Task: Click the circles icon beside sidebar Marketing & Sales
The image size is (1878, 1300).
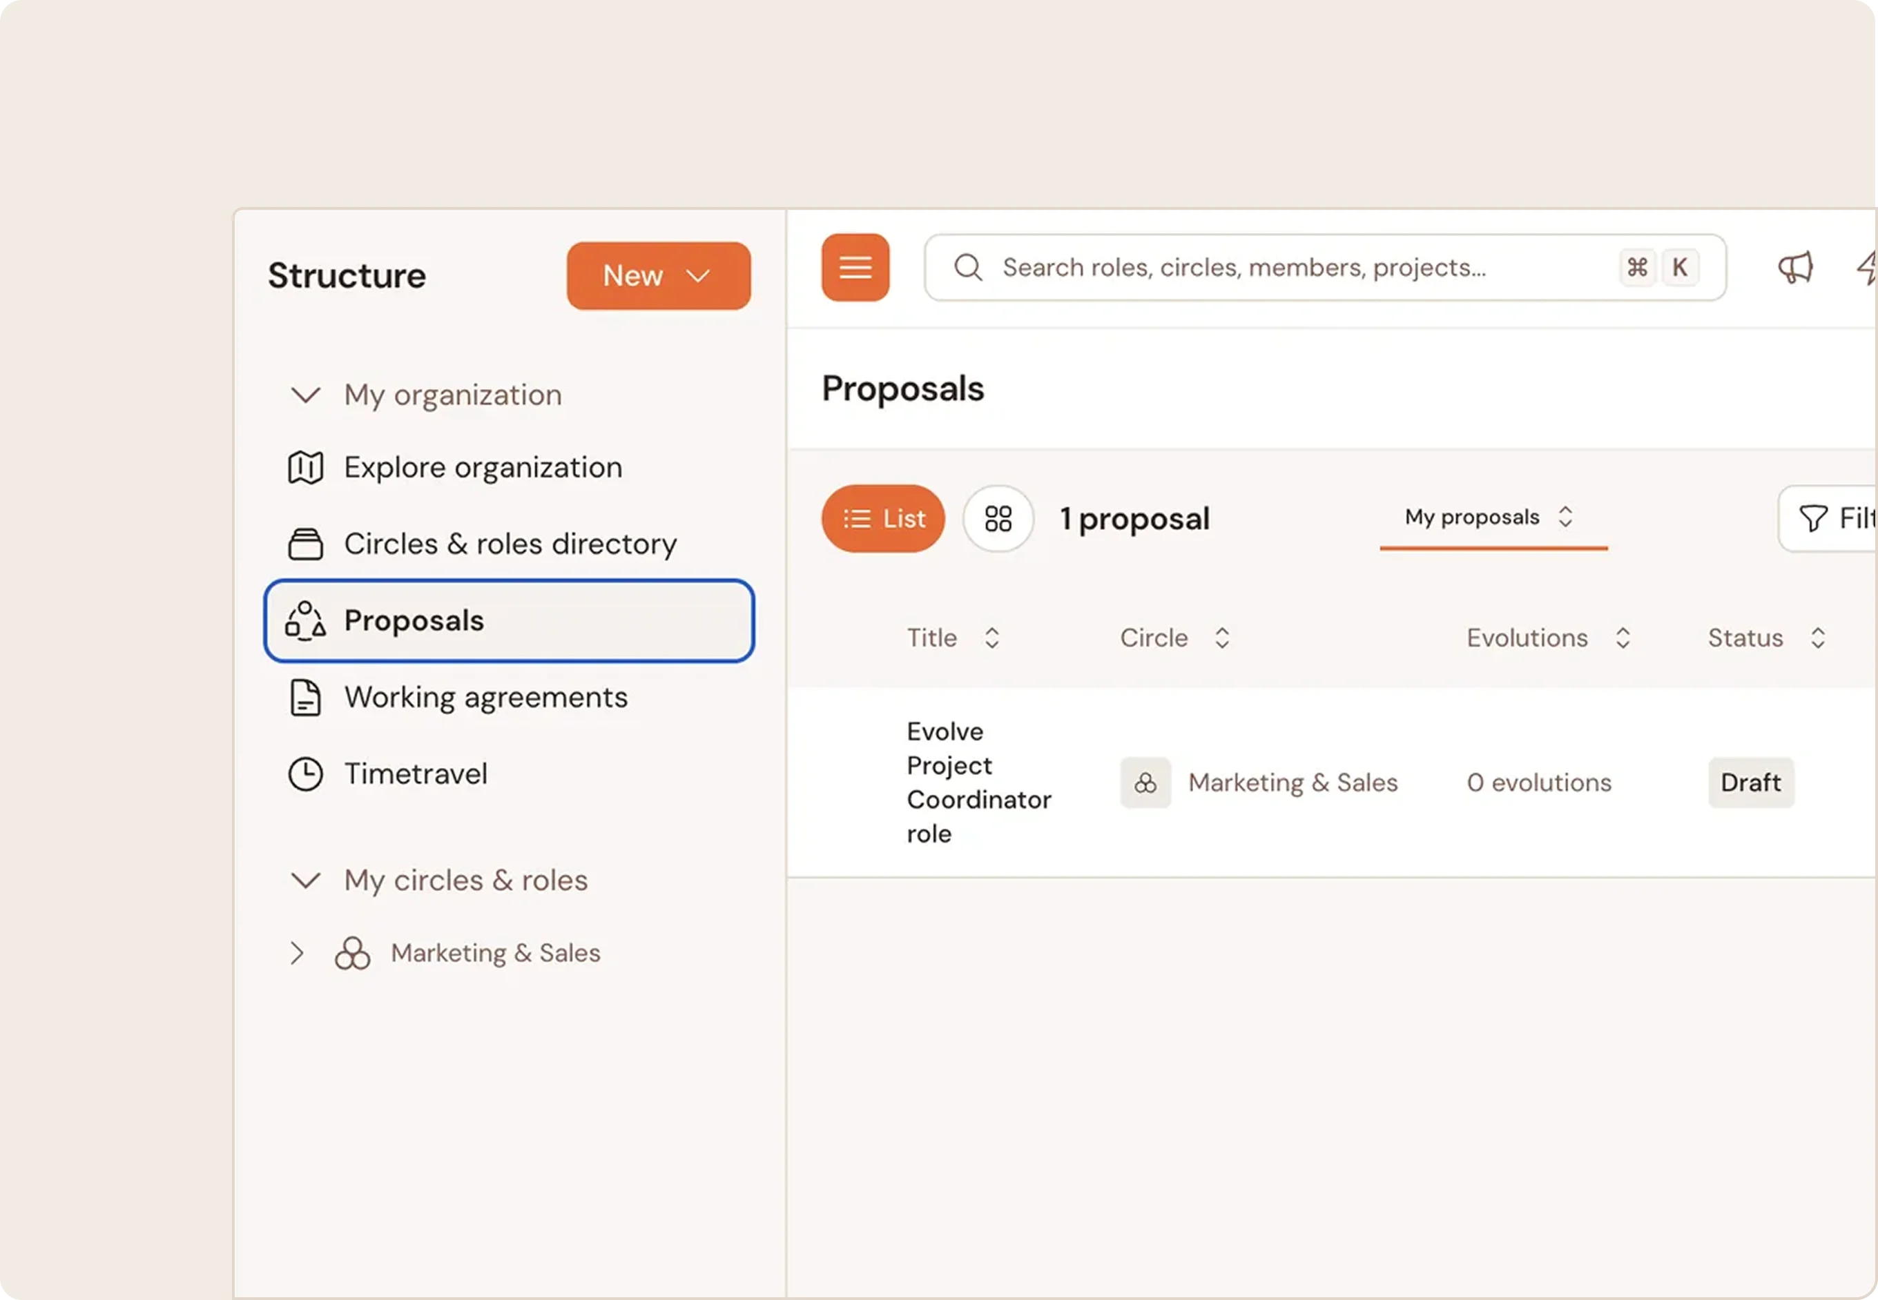Action: click(x=353, y=953)
